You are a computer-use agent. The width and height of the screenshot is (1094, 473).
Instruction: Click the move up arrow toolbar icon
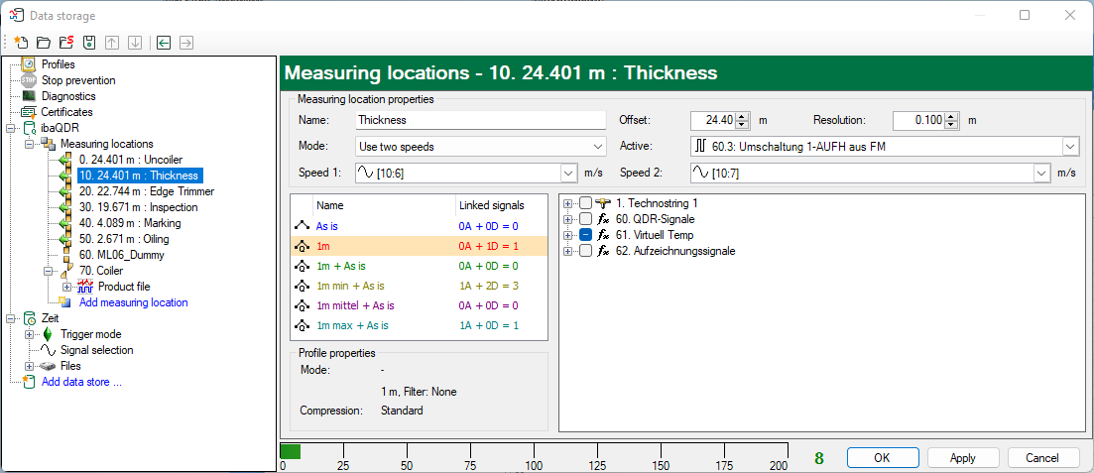pyautogui.click(x=112, y=43)
